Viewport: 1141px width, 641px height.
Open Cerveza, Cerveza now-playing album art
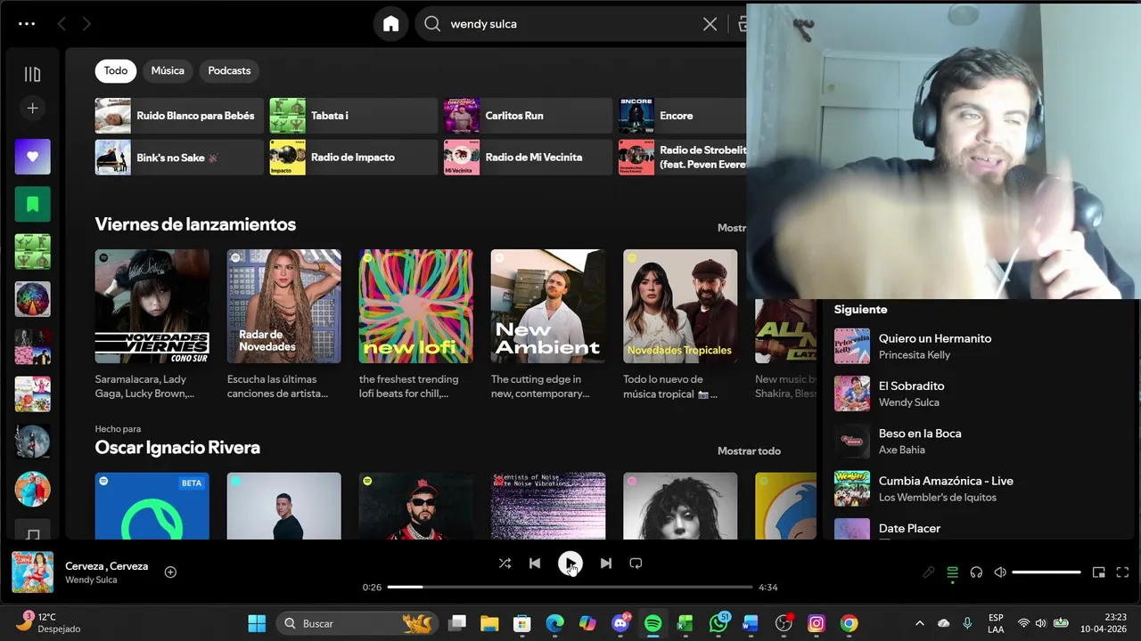click(32, 572)
